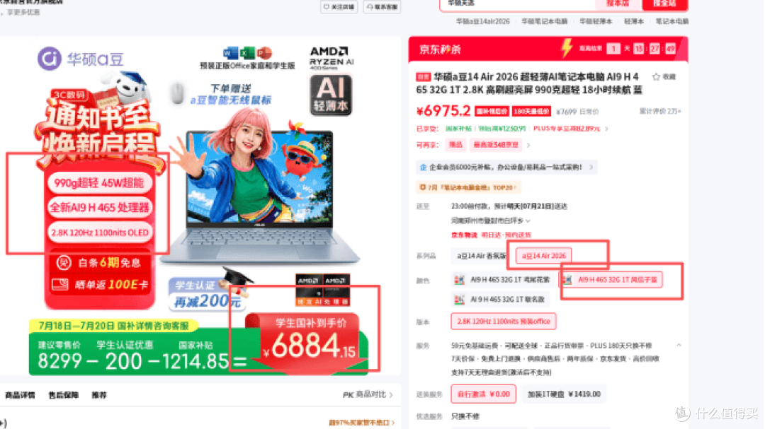The image size is (765, 429).
Task: Open hot search link 轻薄本
Action: pos(634,21)
